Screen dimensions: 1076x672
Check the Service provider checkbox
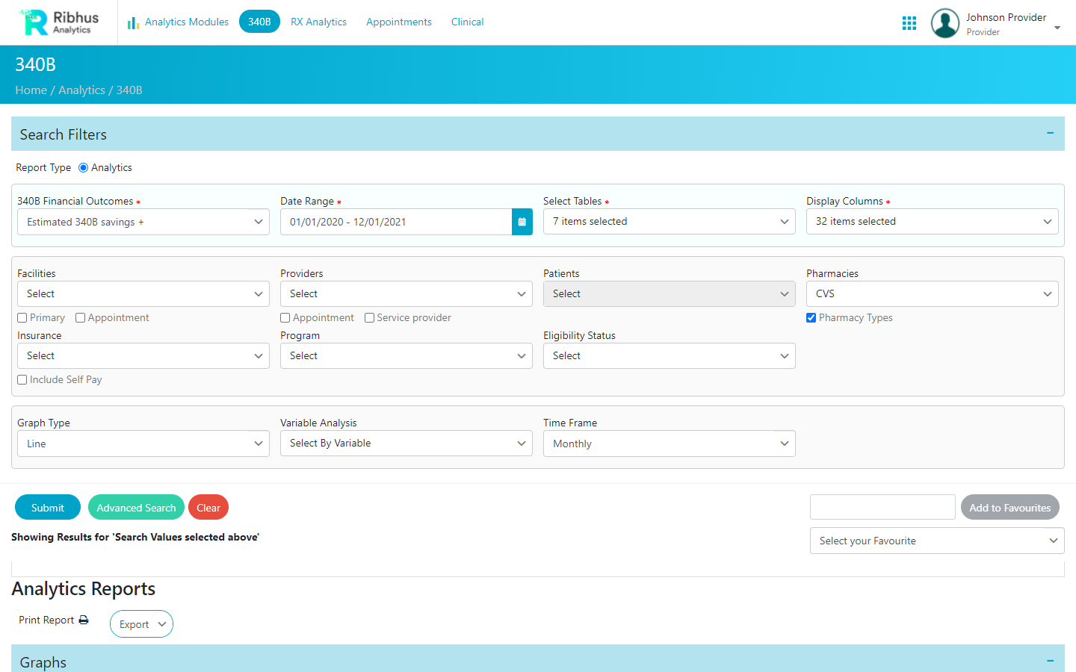click(369, 318)
